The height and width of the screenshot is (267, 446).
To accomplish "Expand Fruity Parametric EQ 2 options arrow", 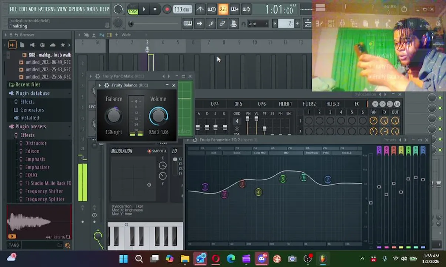I will click(x=188, y=140).
